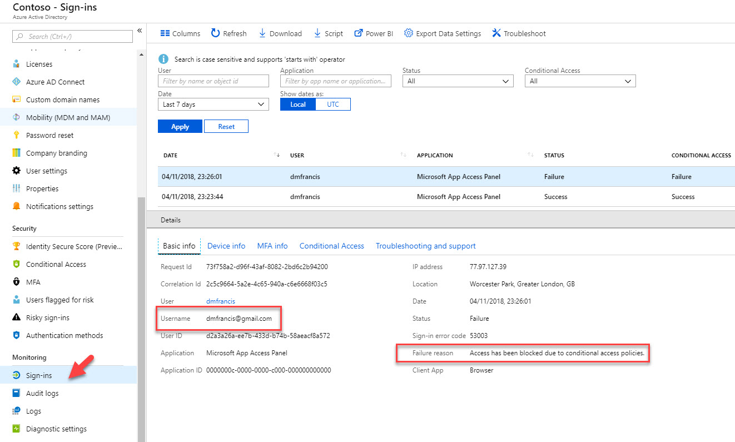Click the Users flagged for risk icon
The height and width of the screenshot is (442, 735).
(x=16, y=300)
